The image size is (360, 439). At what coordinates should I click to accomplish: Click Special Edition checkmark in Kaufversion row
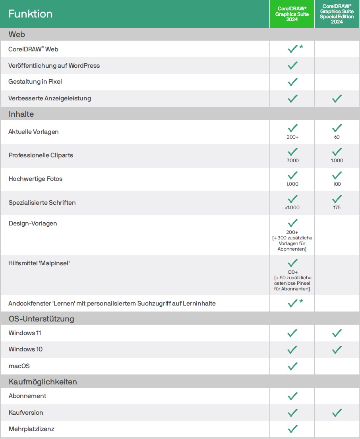pos(337,413)
